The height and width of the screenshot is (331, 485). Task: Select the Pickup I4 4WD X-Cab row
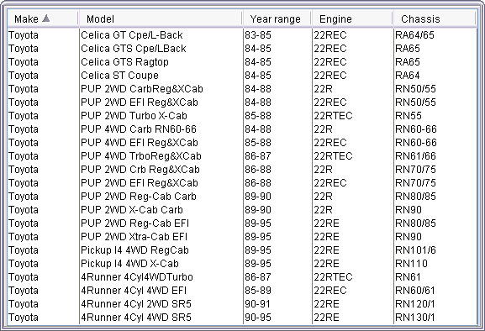click(x=242, y=264)
